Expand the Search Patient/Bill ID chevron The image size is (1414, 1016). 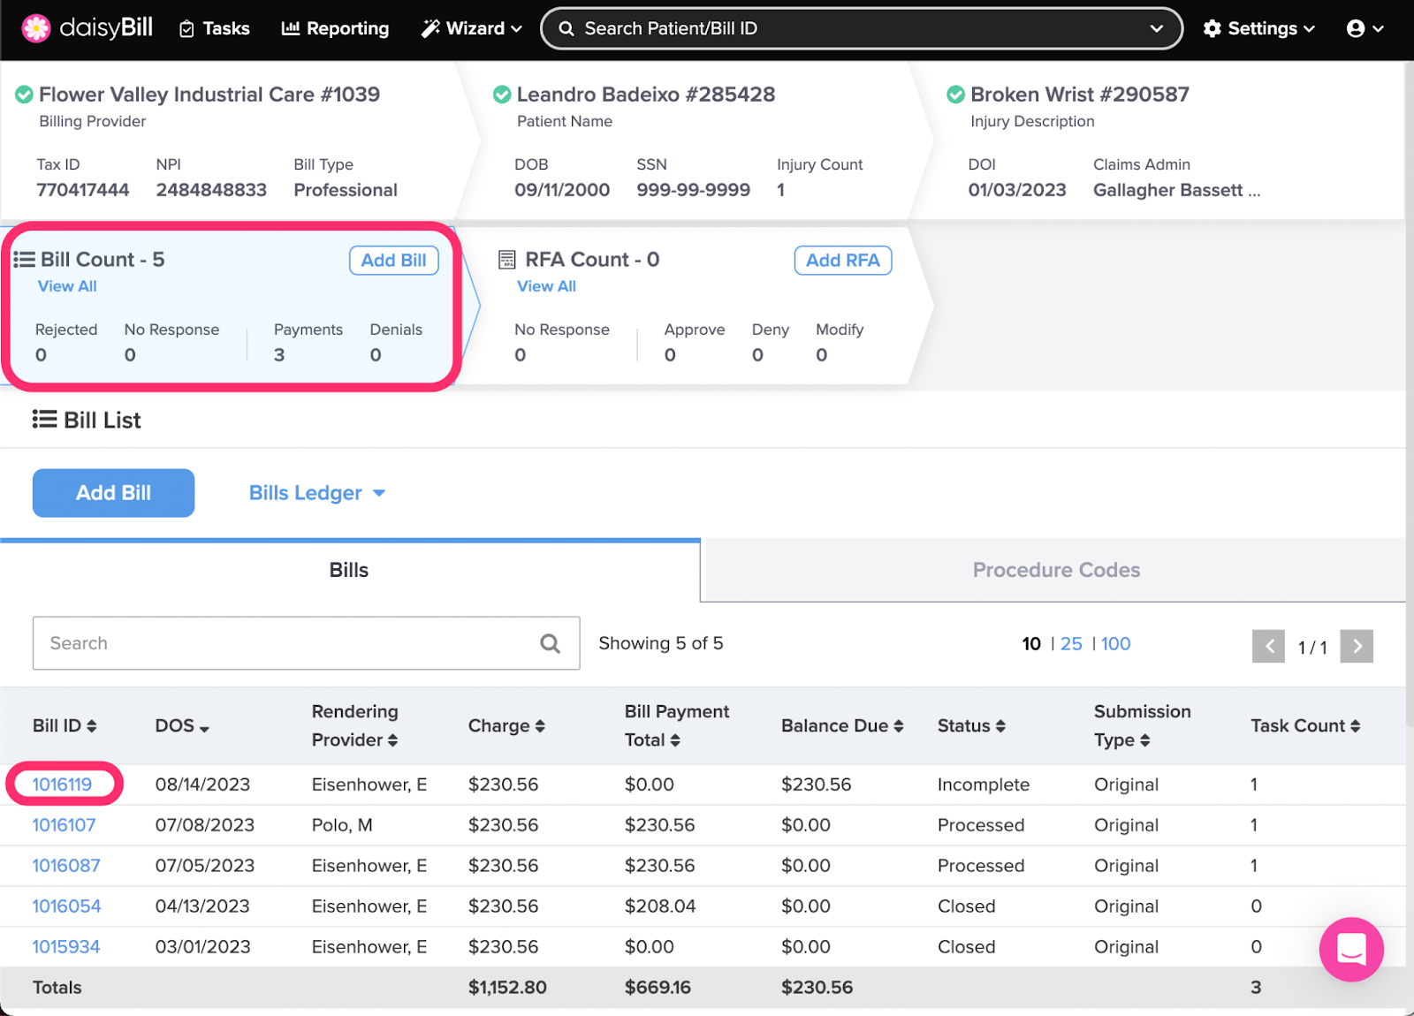tap(1156, 28)
